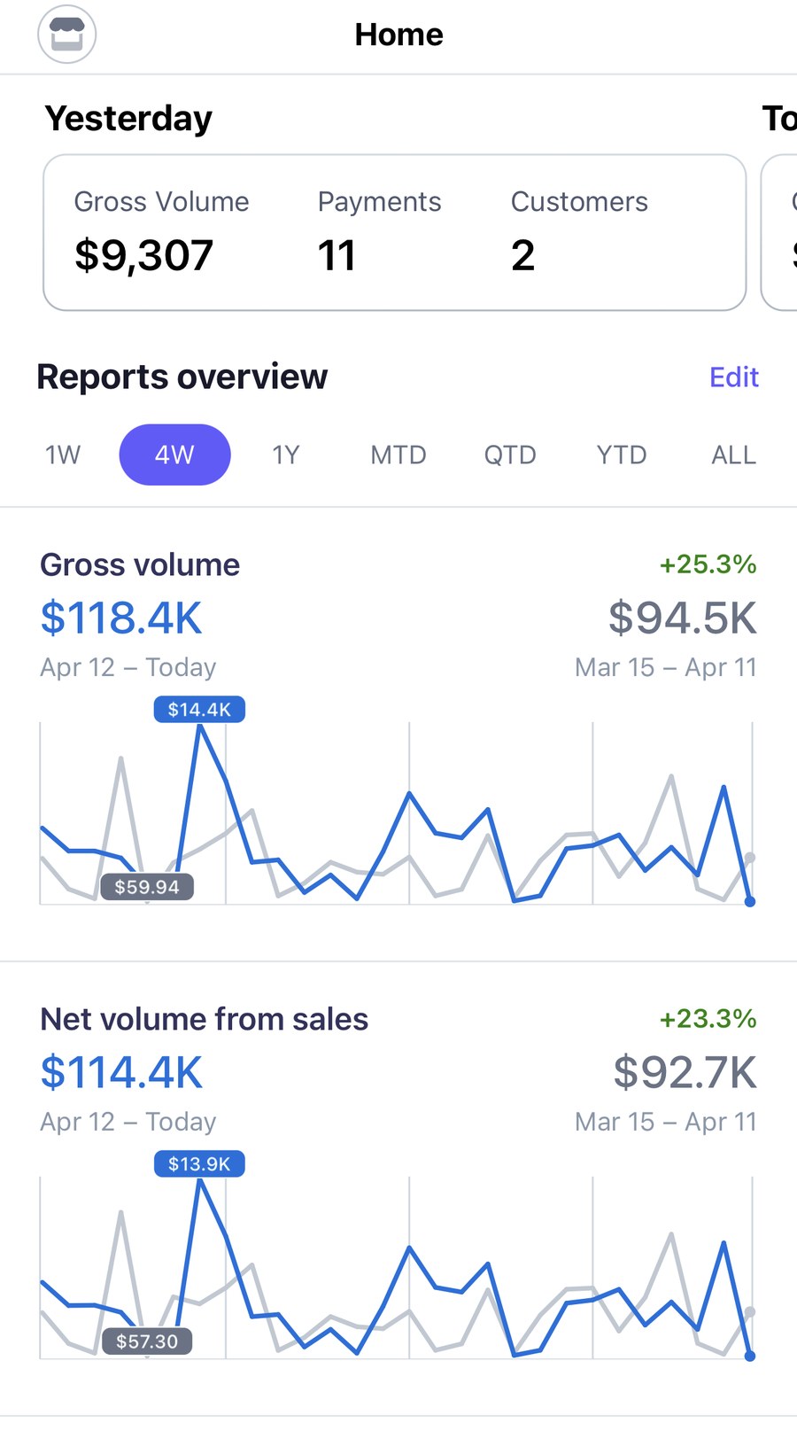This screenshot has width=797, height=1454.
Task: Select the 4W time range tab
Action: [174, 455]
